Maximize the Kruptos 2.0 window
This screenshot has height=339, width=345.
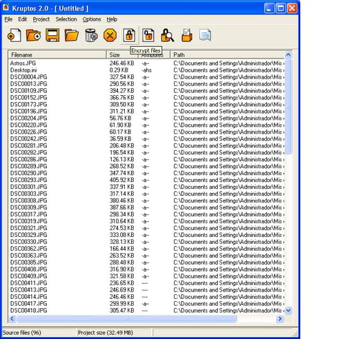(281, 8)
